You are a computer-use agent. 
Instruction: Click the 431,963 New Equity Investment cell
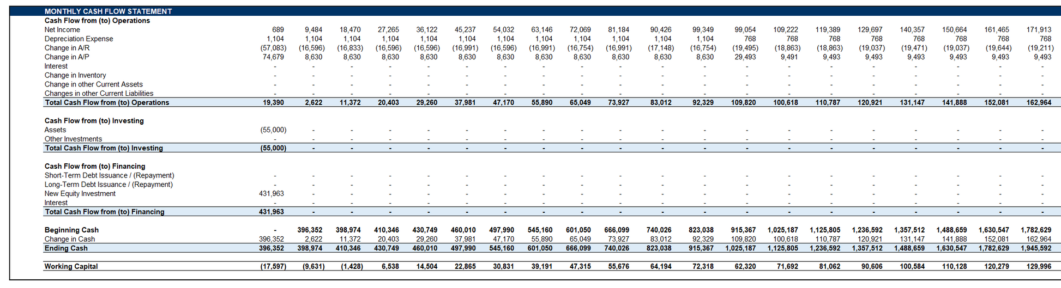pyautogui.click(x=271, y=194)
